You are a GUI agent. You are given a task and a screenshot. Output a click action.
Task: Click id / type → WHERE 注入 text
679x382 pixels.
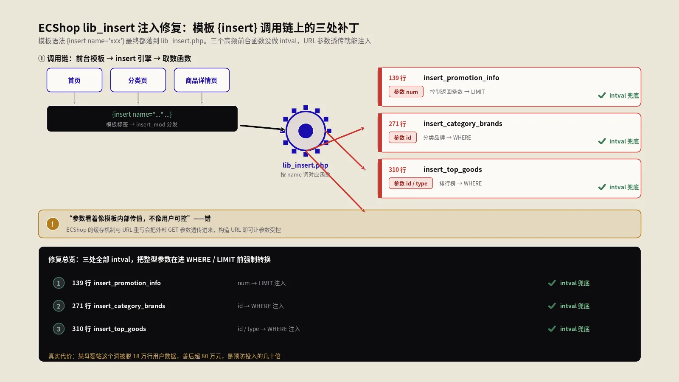click(x=269, y=329)
